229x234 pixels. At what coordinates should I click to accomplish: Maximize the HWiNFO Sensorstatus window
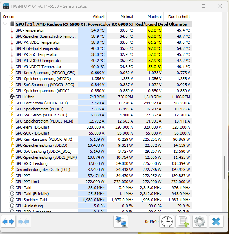[x=203, y=6]
